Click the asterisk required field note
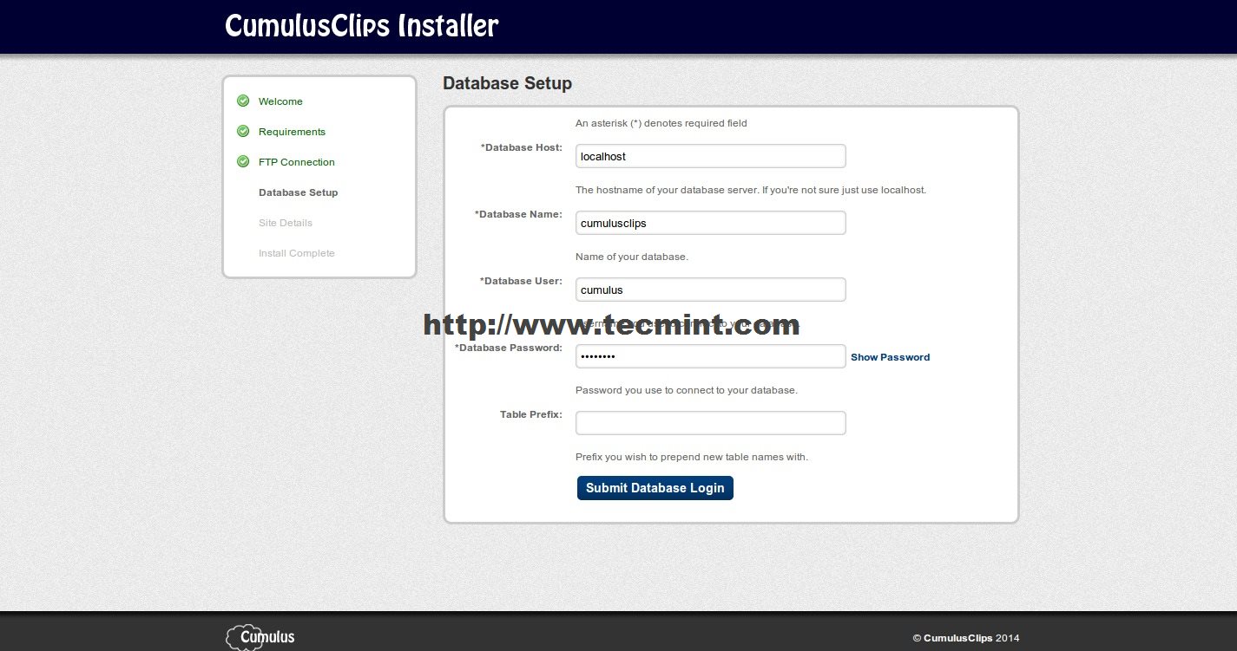This screenshot has height=651, width=1237. coord(661,123)
